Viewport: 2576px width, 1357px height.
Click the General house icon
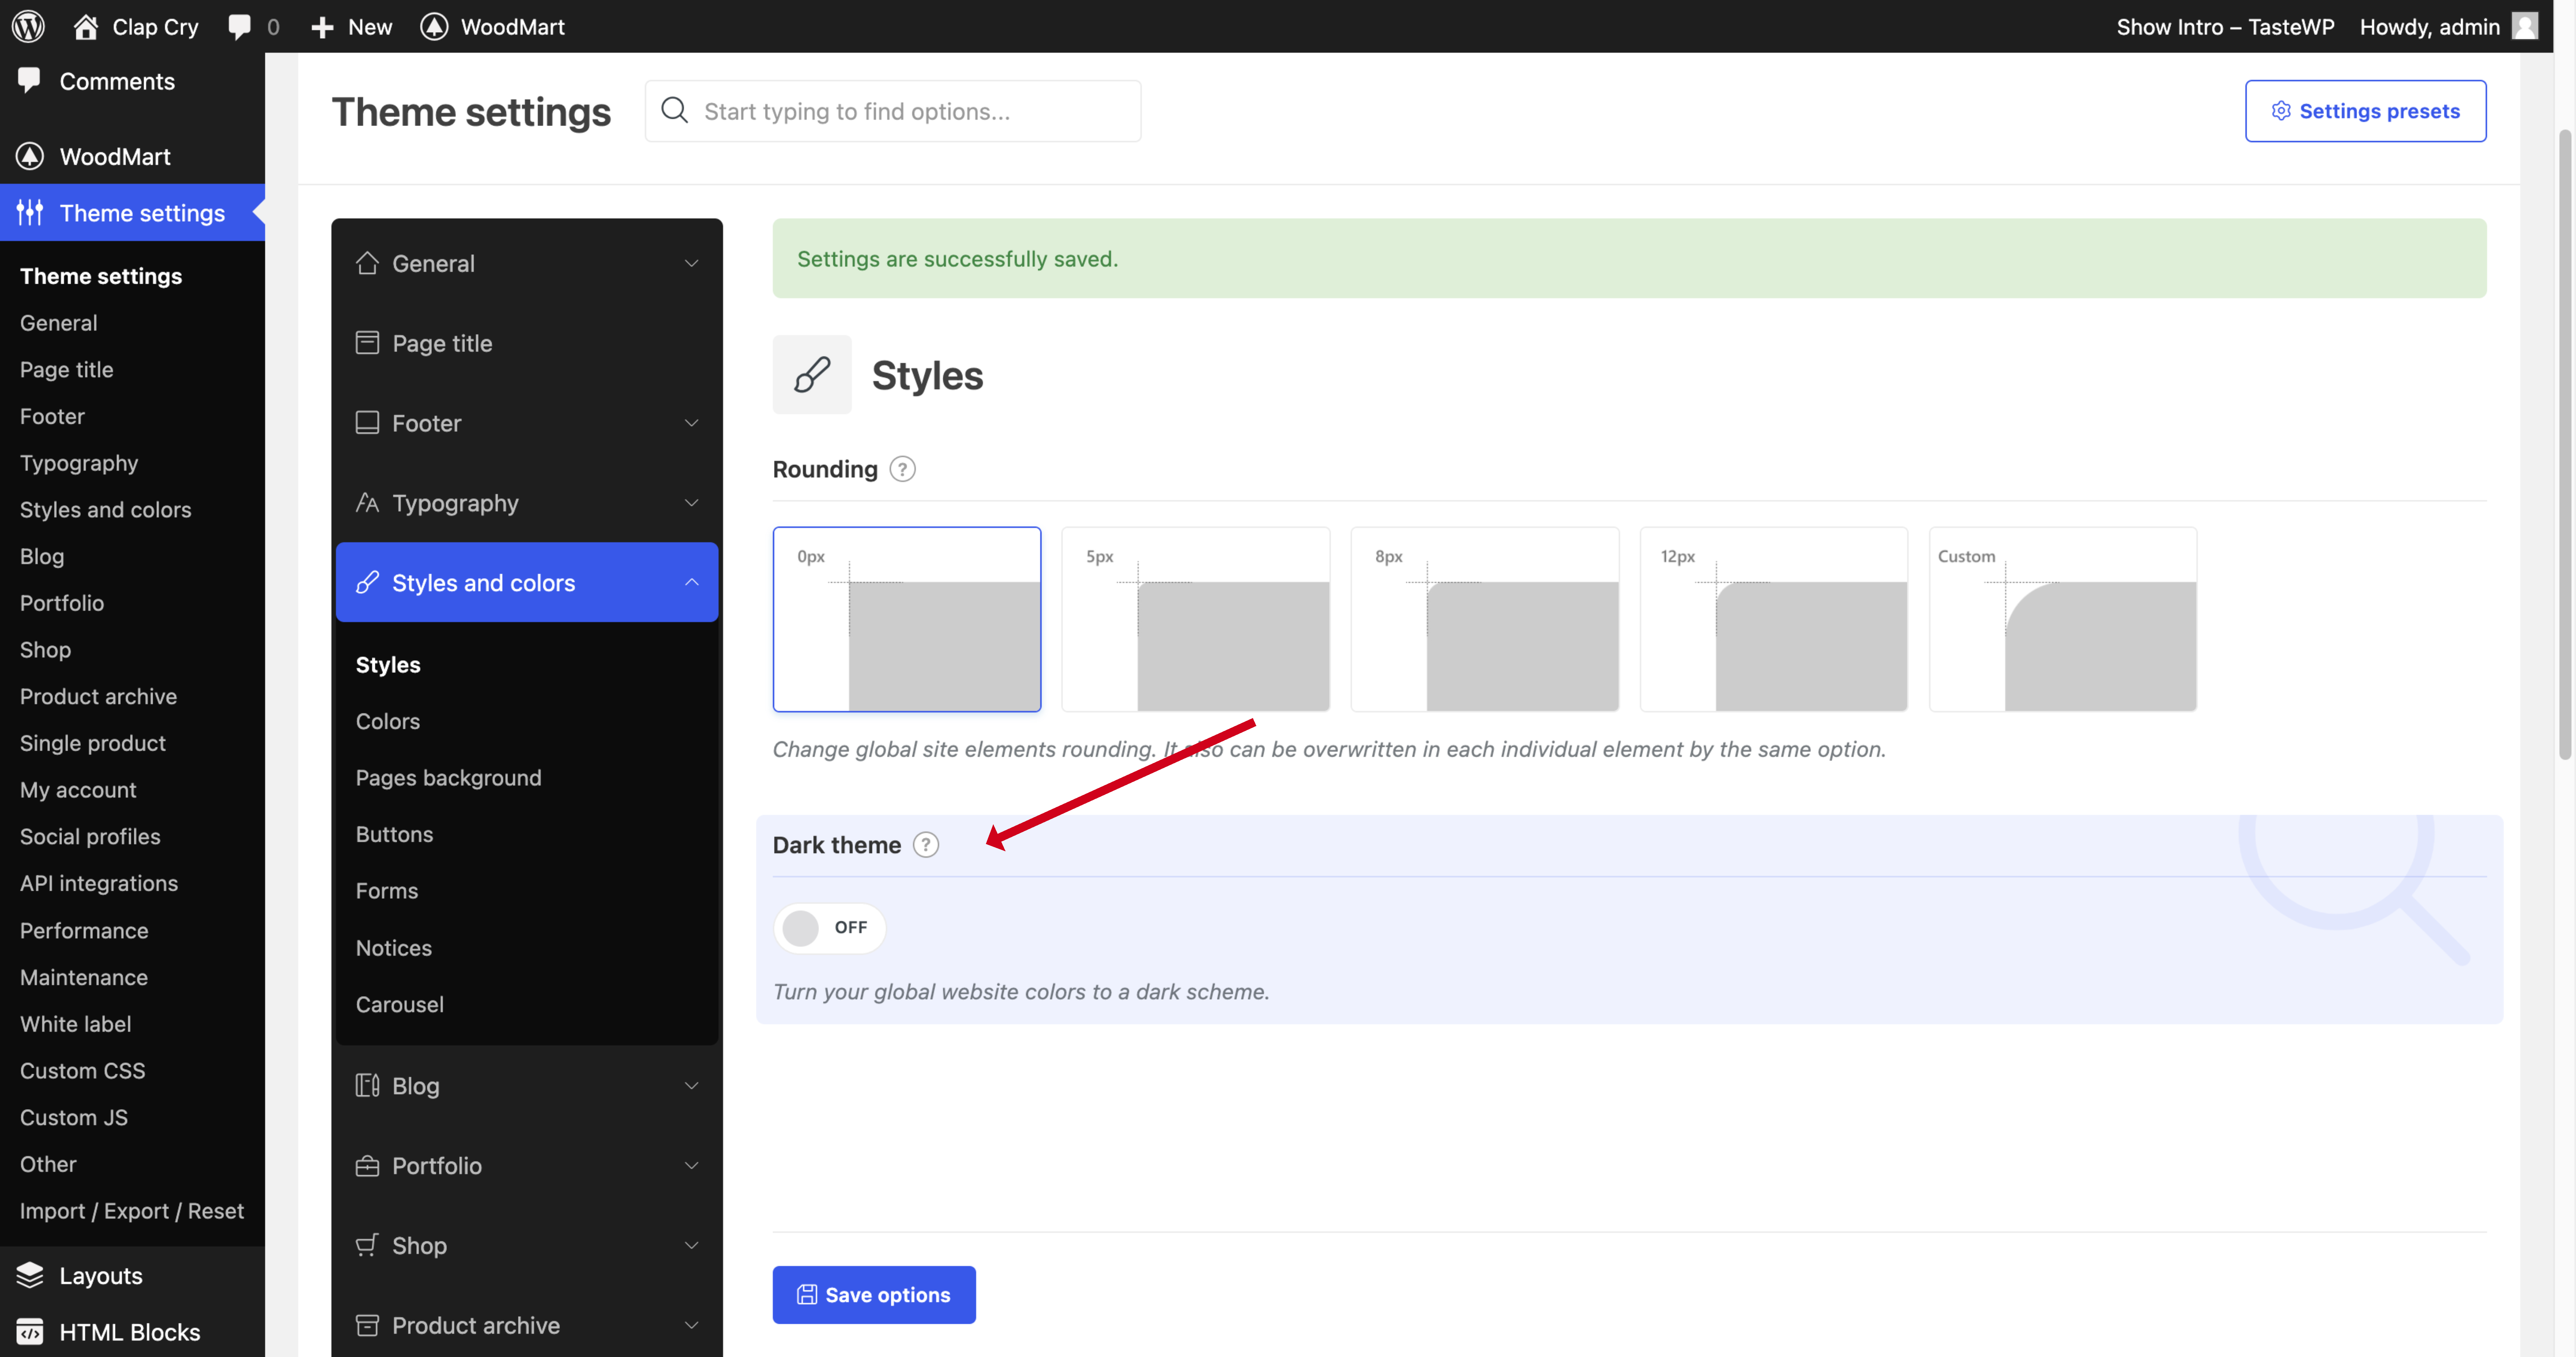point(367,263)
